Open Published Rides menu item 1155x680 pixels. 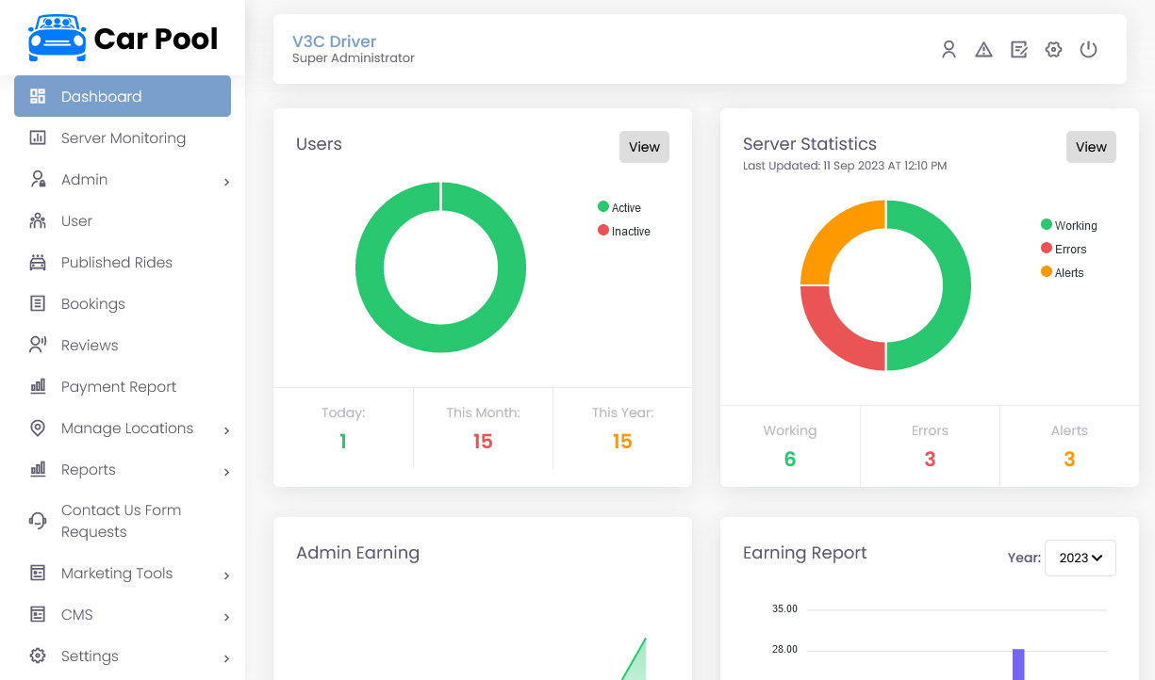123,262
